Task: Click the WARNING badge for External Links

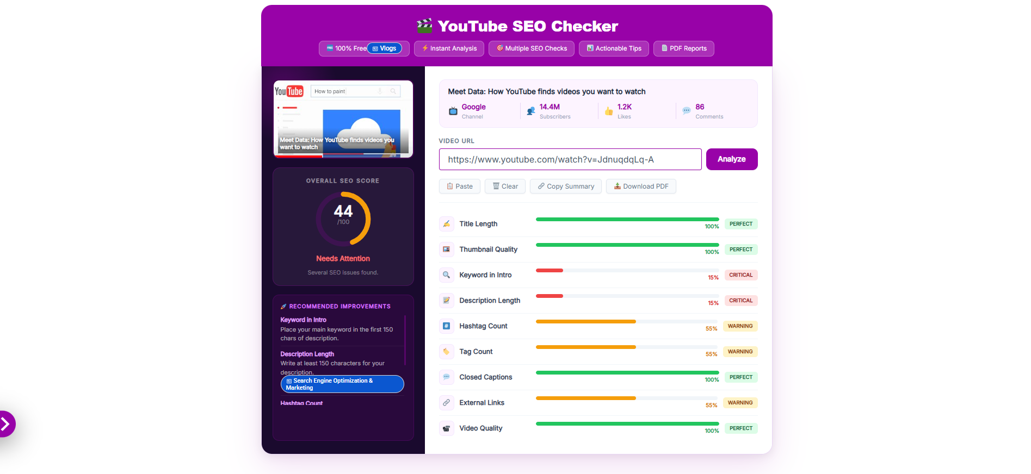Action: pos(740,403)
